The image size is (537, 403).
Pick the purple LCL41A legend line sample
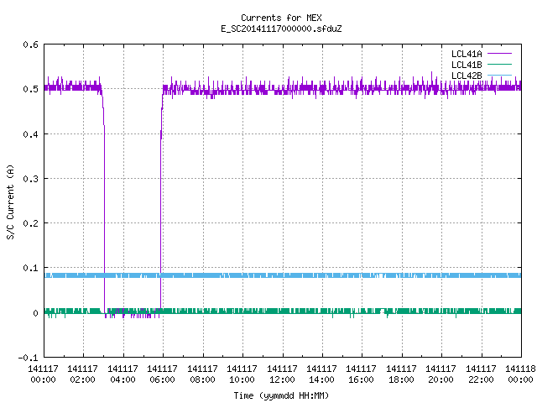tap(499, 54)
